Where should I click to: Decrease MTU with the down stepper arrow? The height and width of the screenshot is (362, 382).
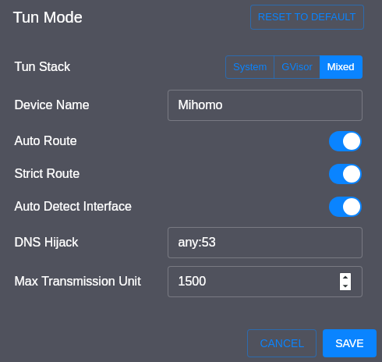345,286
